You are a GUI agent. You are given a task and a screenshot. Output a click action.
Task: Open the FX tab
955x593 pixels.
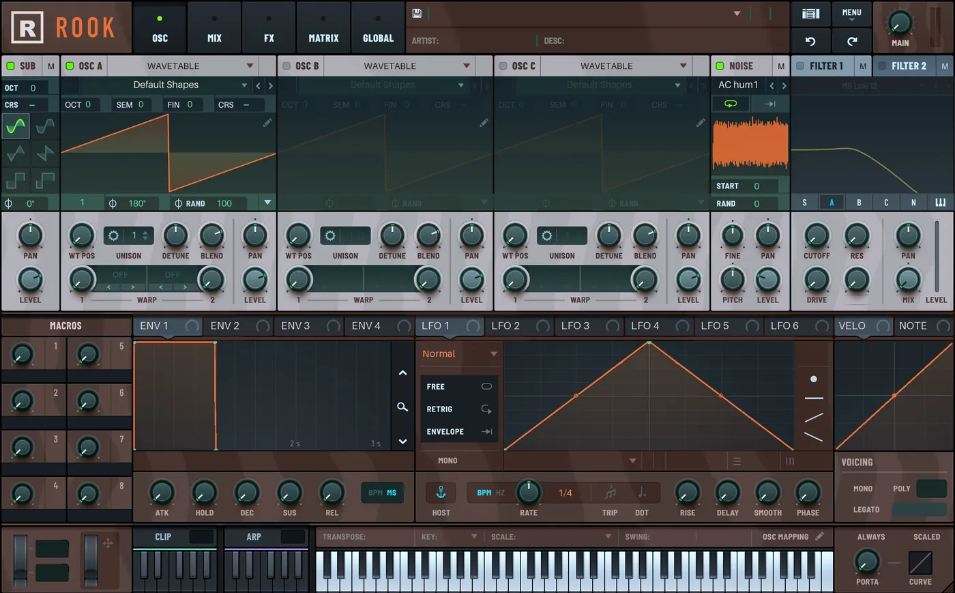pos(269,28)
